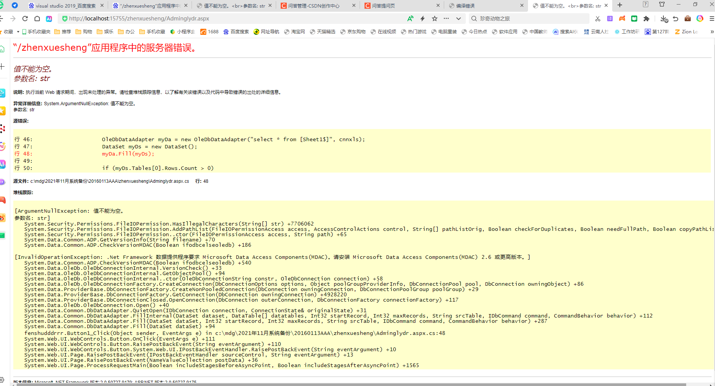The image size is (715, 386).
Task: Open the read-aloud icon in address bar
Action: (x=410, y=19)
